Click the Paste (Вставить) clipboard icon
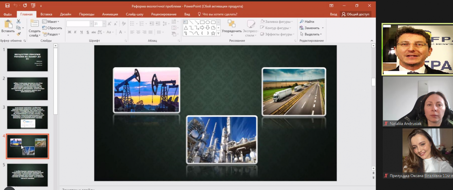453x190 pixels. [x=8, y=25]
